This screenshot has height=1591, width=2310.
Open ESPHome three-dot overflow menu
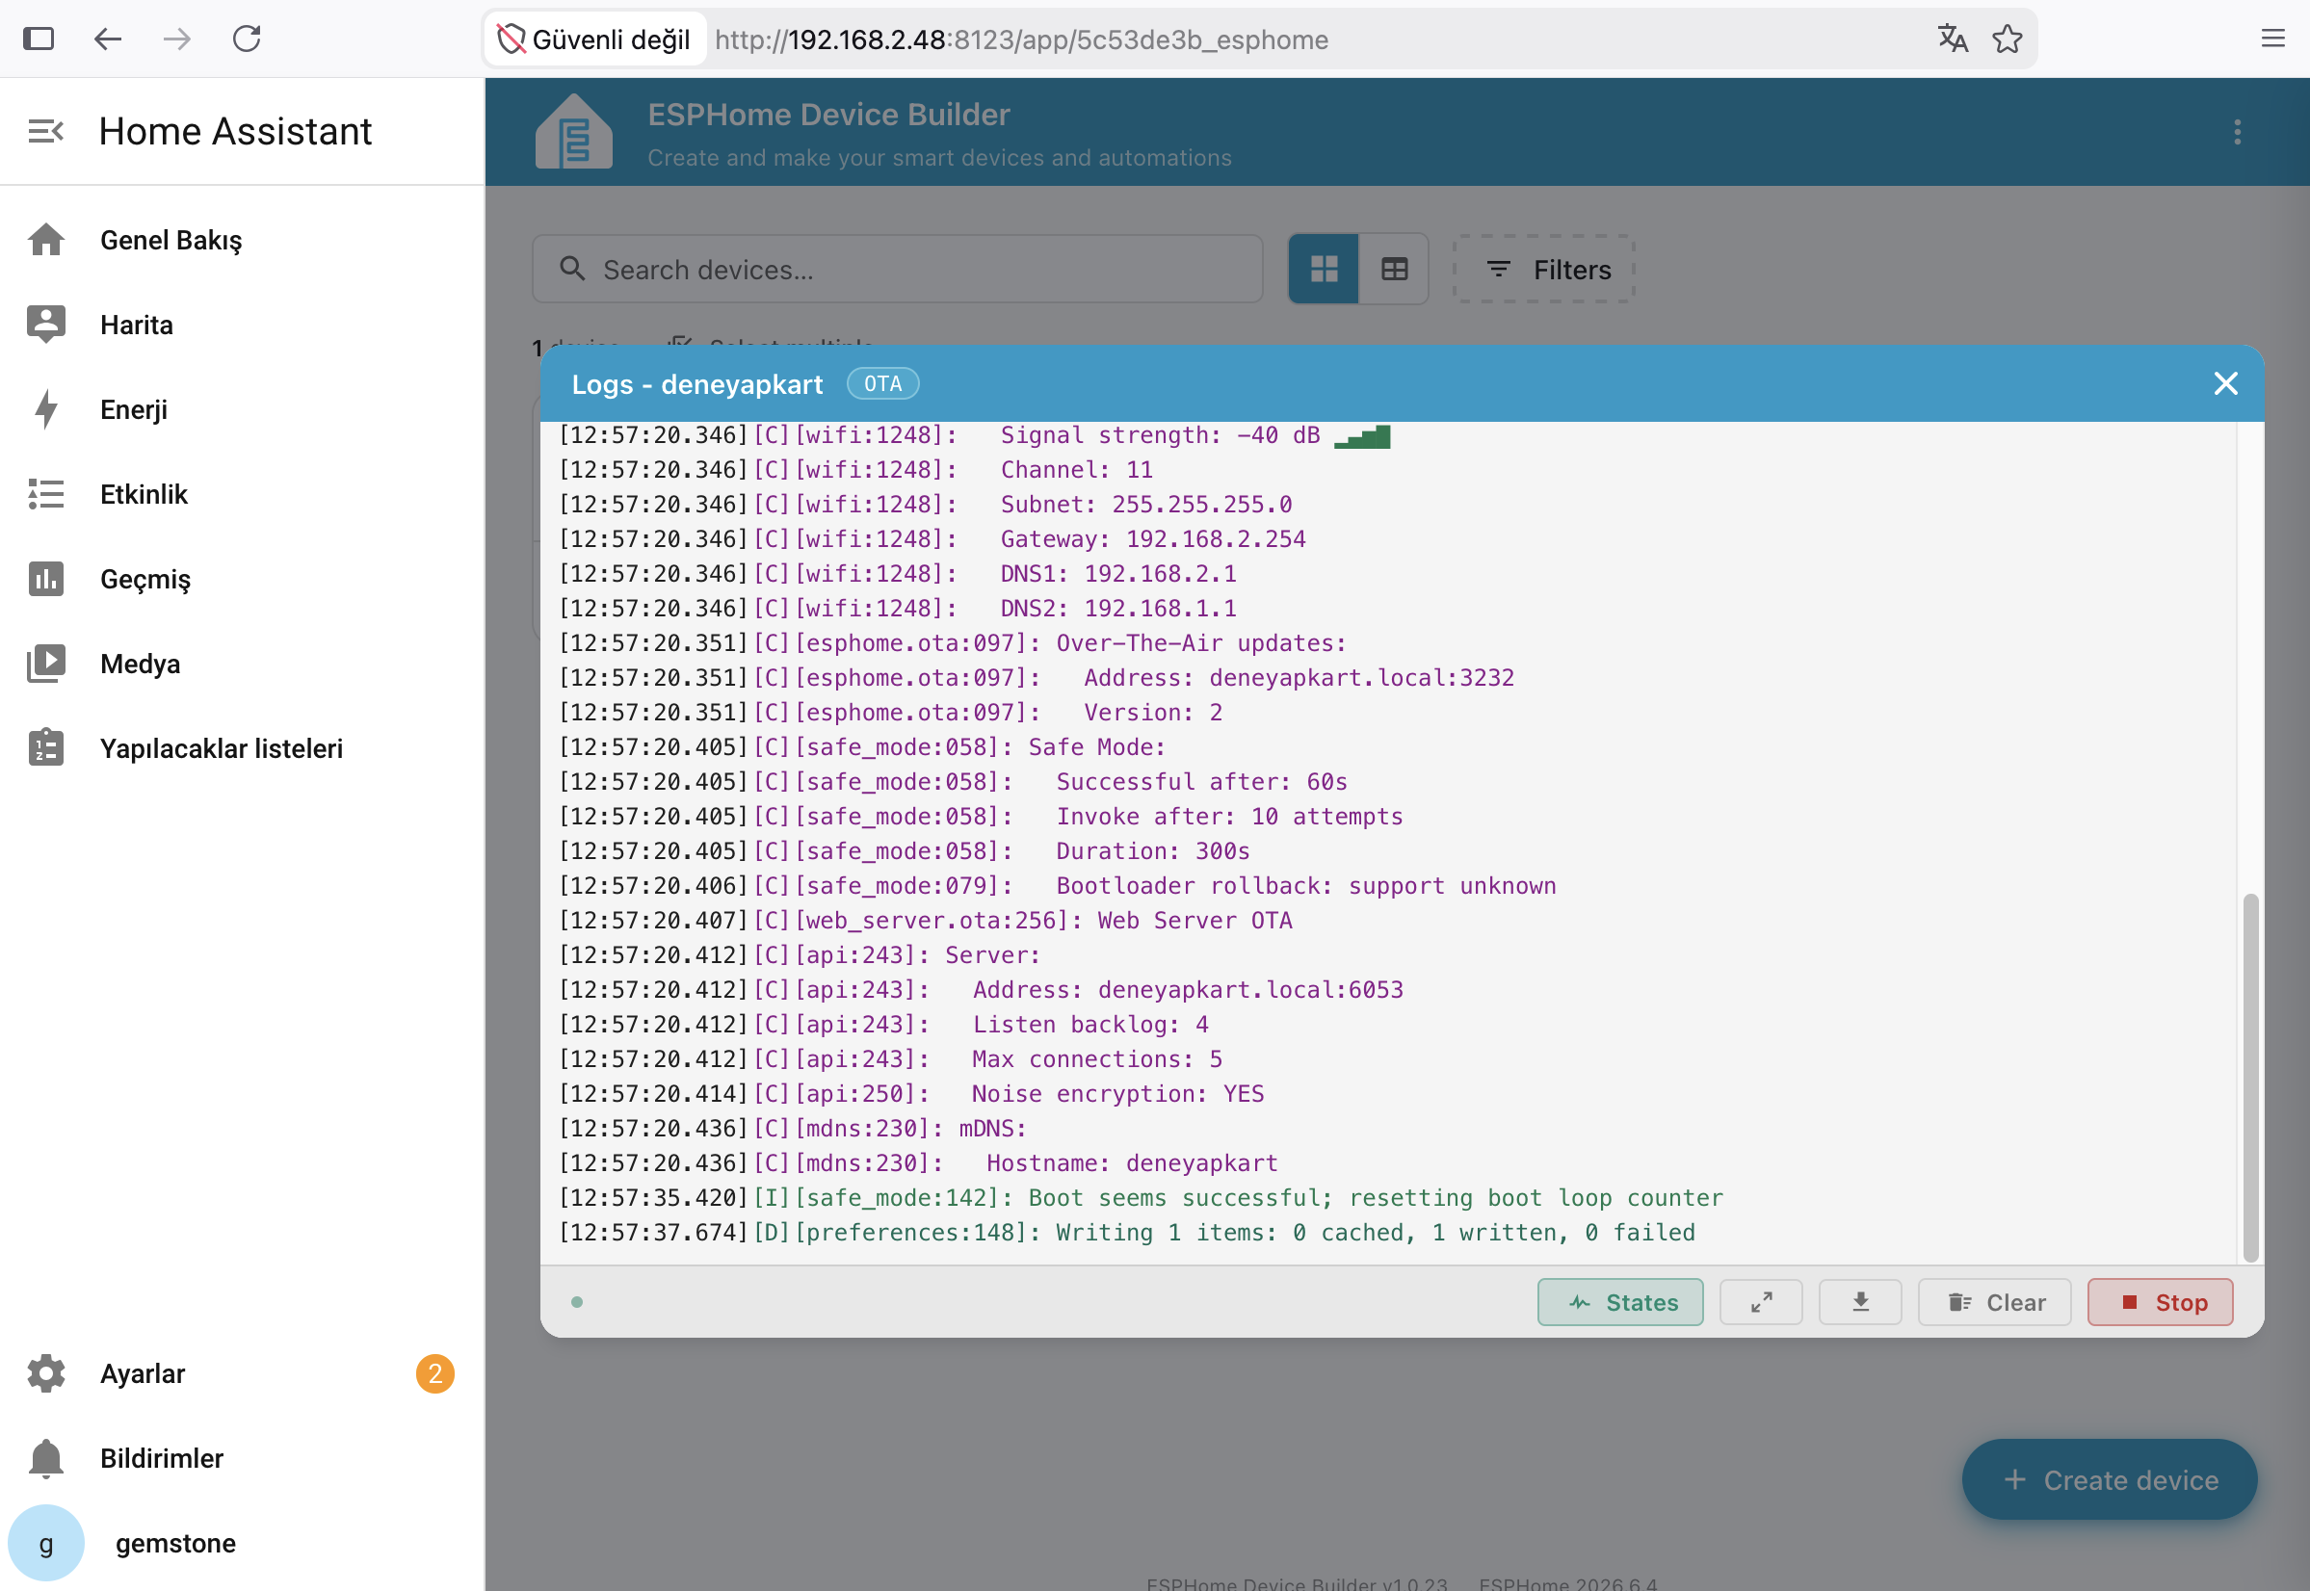[2237, 133]
